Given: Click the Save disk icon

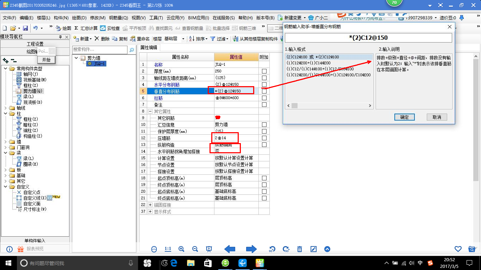Looking at the screenshot, I should tap(25, 28).
